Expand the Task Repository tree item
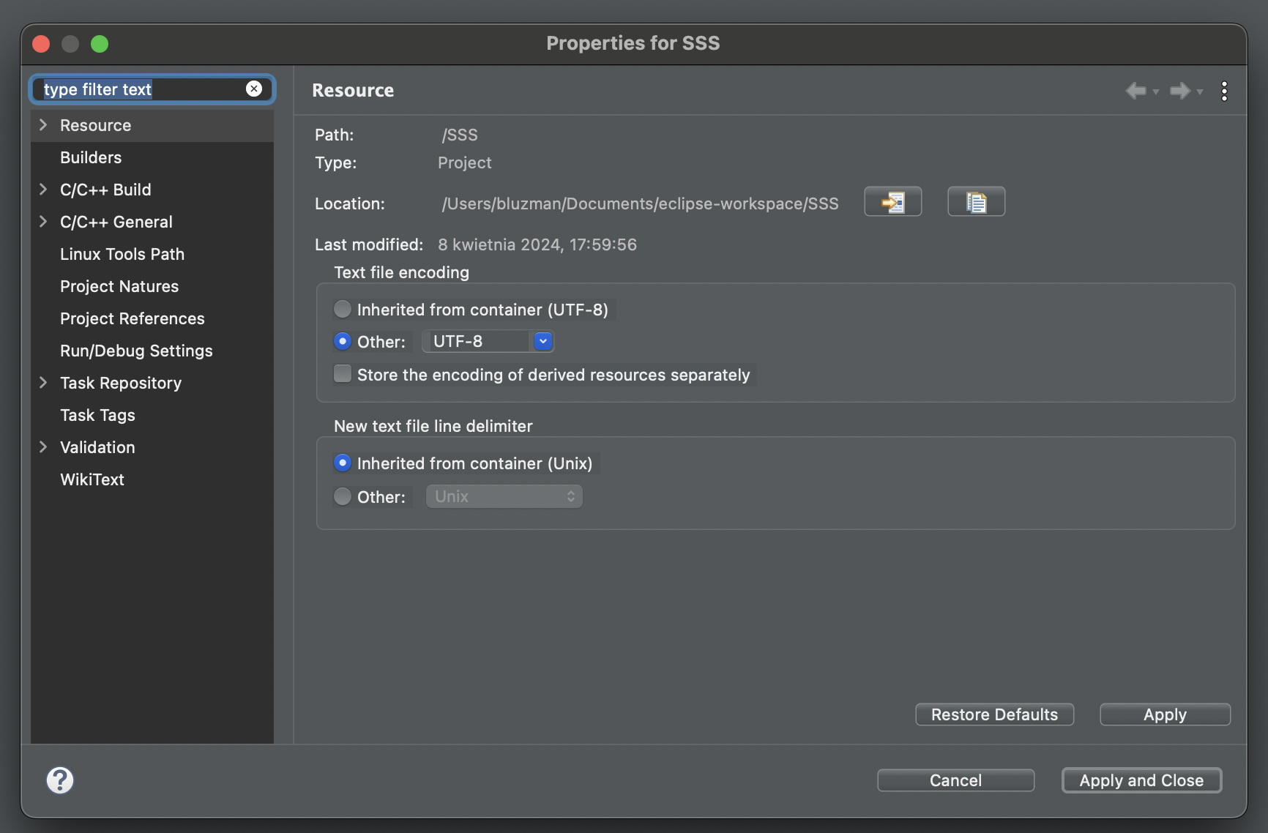The height and width of the screenshot is (833, 1268). click(43, 383)
